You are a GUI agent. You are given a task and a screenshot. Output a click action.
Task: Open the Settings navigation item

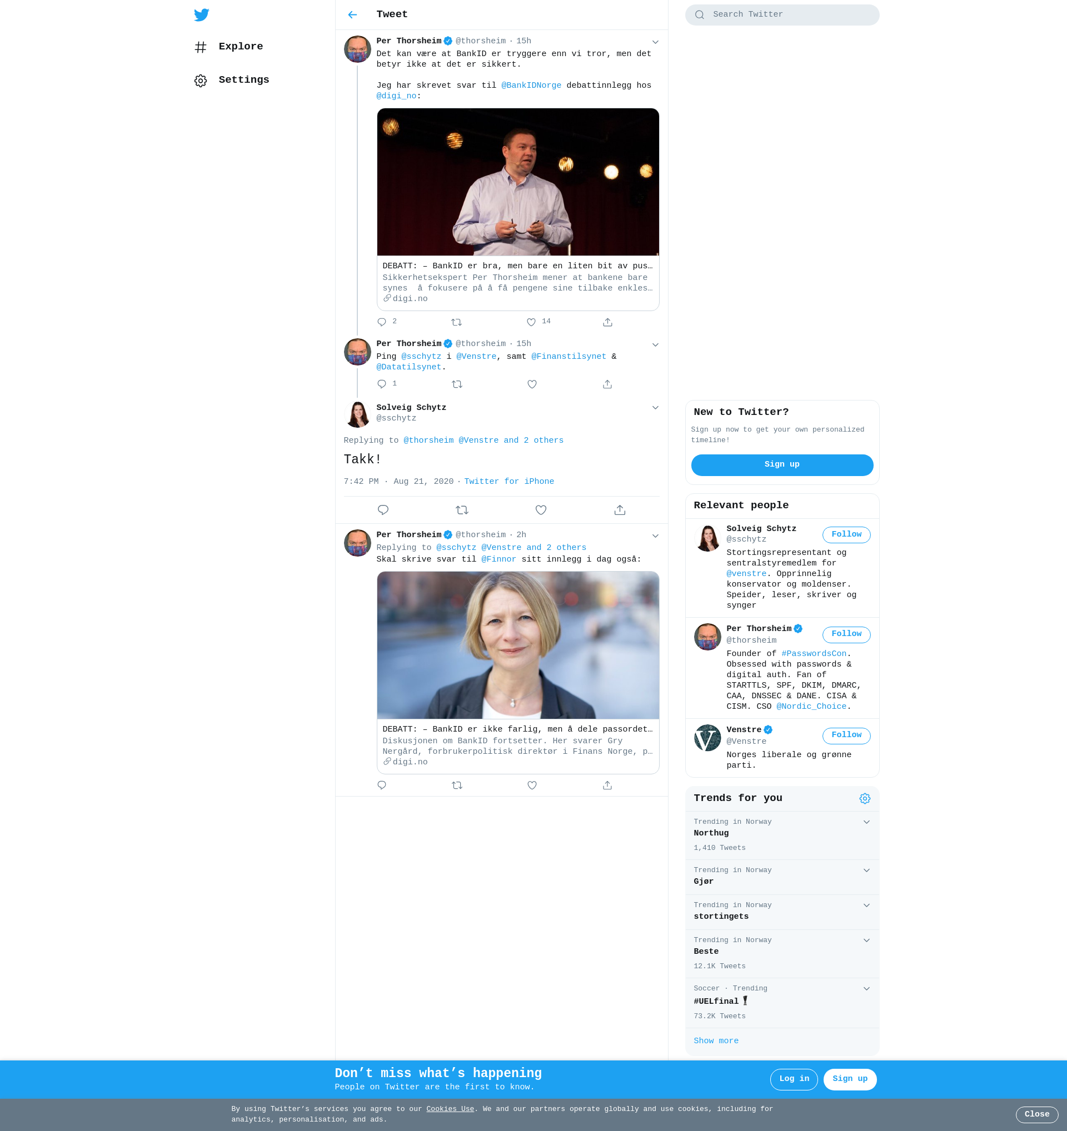(232, 80)
